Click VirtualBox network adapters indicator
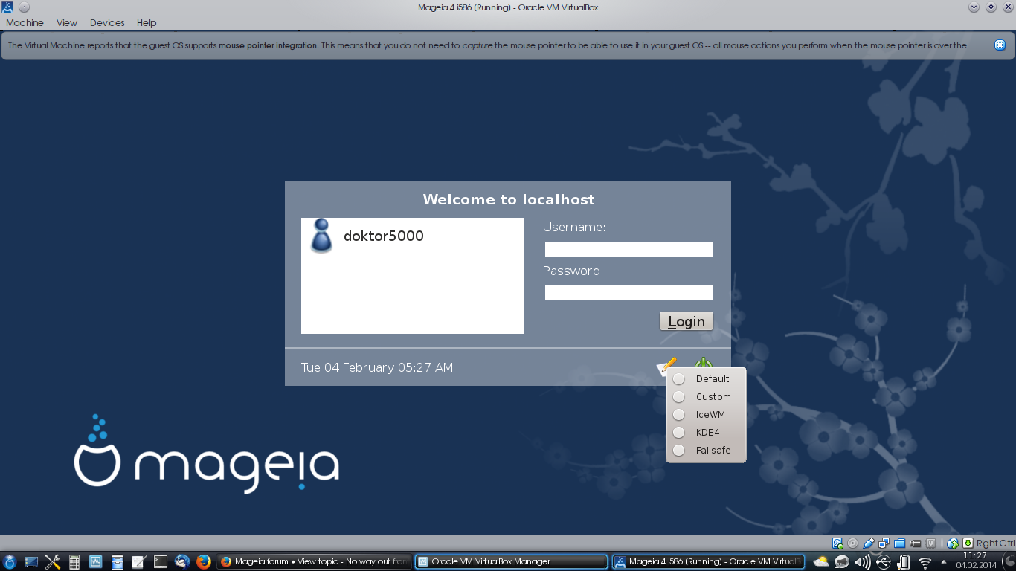The width and height of the screenshot is (1016, 571). coord(884,543)
